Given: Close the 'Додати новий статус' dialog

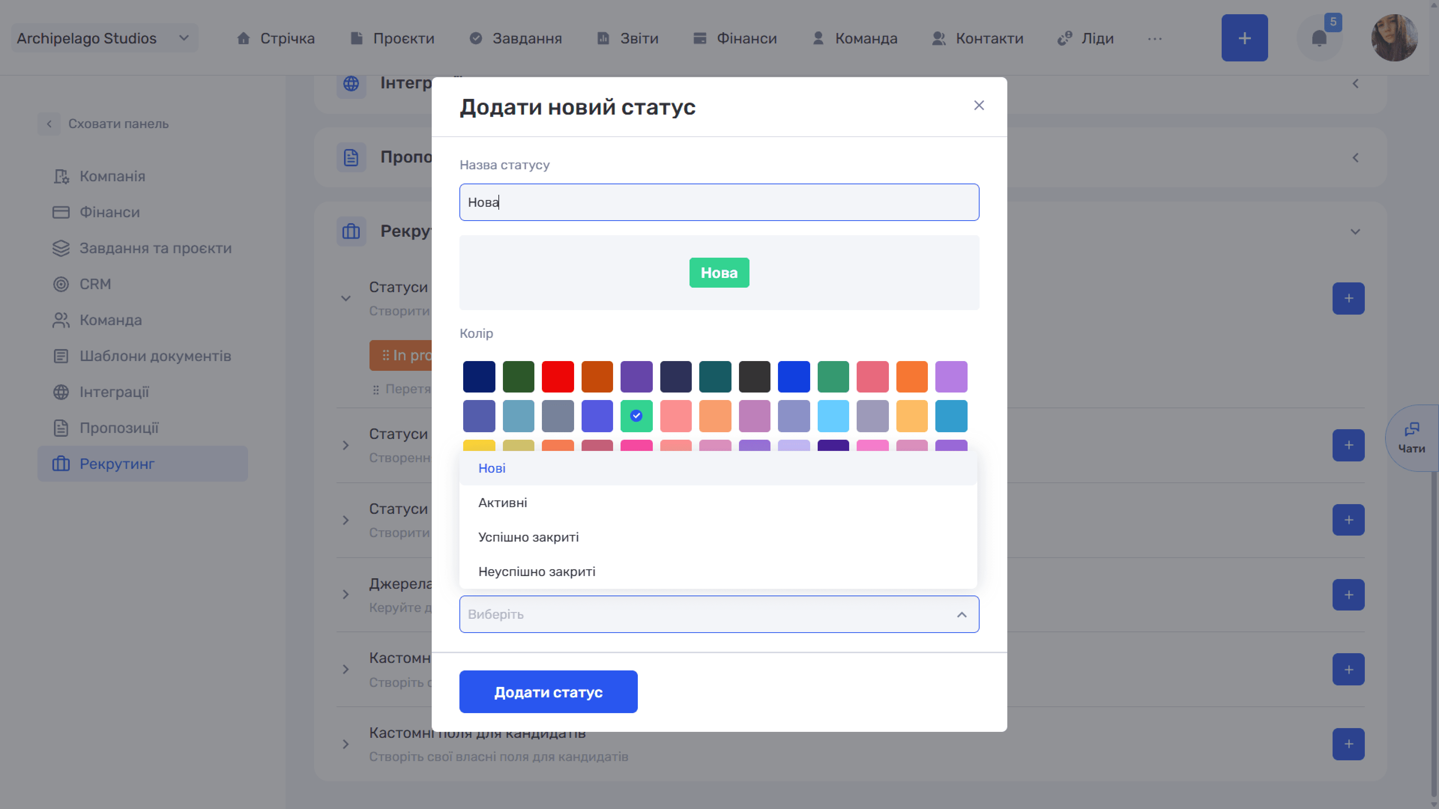Looking at the screenshot, I should [979, 106].
